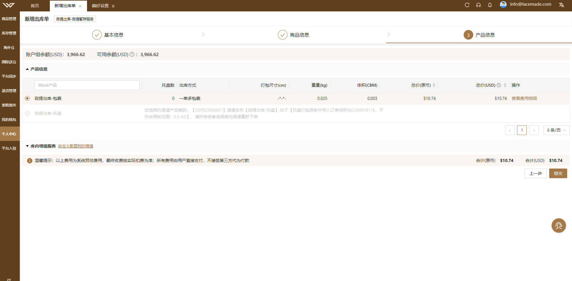Open 平台入驻 in sidebar
Viewport: 572px width, 281px height.
9,148
